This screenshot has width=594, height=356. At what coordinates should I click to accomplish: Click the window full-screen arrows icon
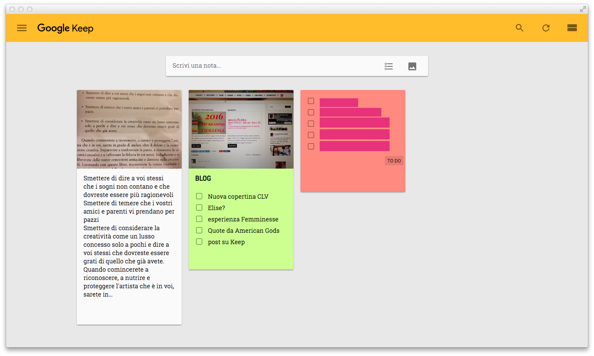point(583,9)
